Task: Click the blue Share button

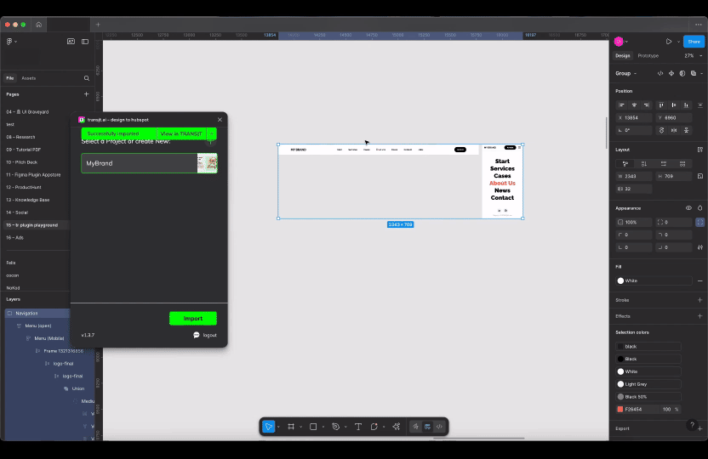Action: pos(694,41)
